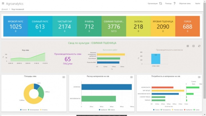
Task: Click Ход посевной breadcrumb item
Action: [18, 9]
